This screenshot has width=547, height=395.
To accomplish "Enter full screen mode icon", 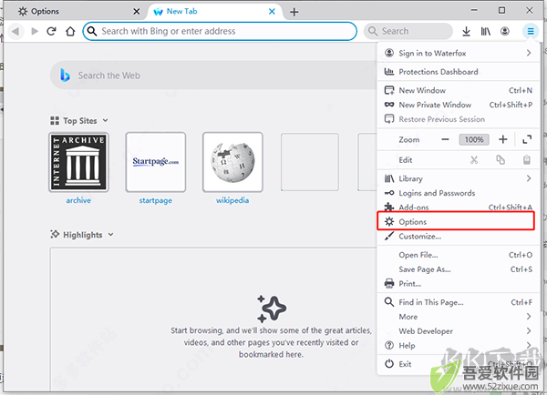I will 527,139.
